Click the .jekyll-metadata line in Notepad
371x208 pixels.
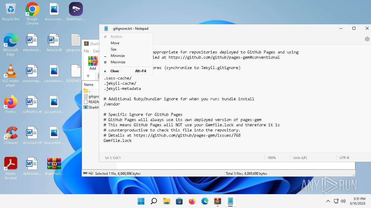(122, 88)
